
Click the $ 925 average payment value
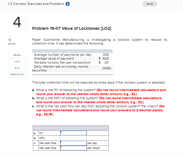103,58
